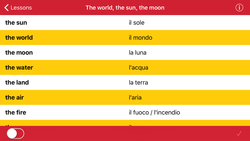Tap the checkmark icon at bottom right
This screenshot has height=141, width=250.
pyautogui.click(x=239, y=133)
